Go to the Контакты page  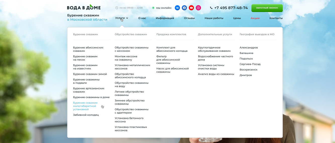point(276,18)
